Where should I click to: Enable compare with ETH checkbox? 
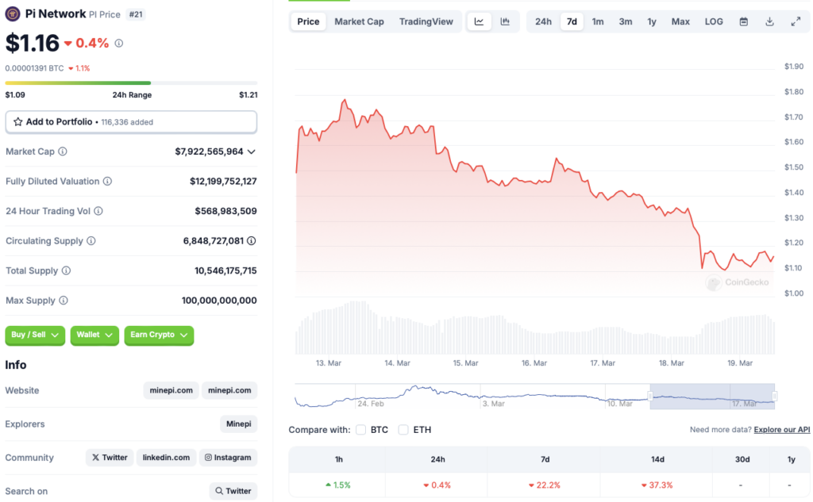tap(403, 430)
